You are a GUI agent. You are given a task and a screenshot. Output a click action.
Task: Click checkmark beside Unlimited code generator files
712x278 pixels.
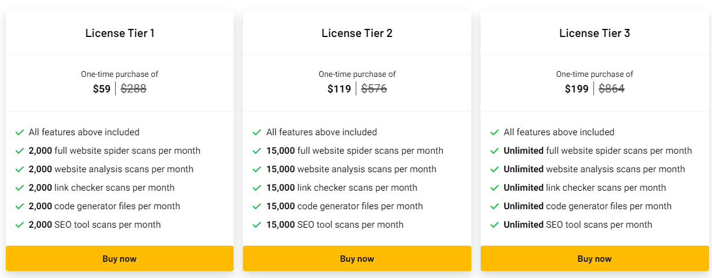click(x=495, y=206)
